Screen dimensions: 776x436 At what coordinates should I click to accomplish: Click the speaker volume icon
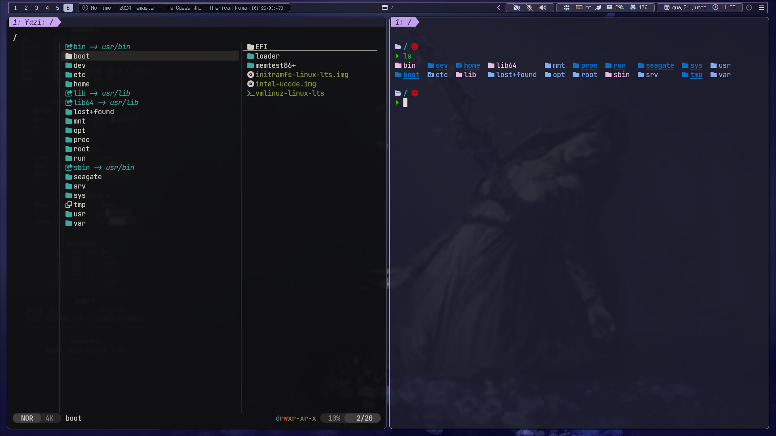(x=543, y=8)
